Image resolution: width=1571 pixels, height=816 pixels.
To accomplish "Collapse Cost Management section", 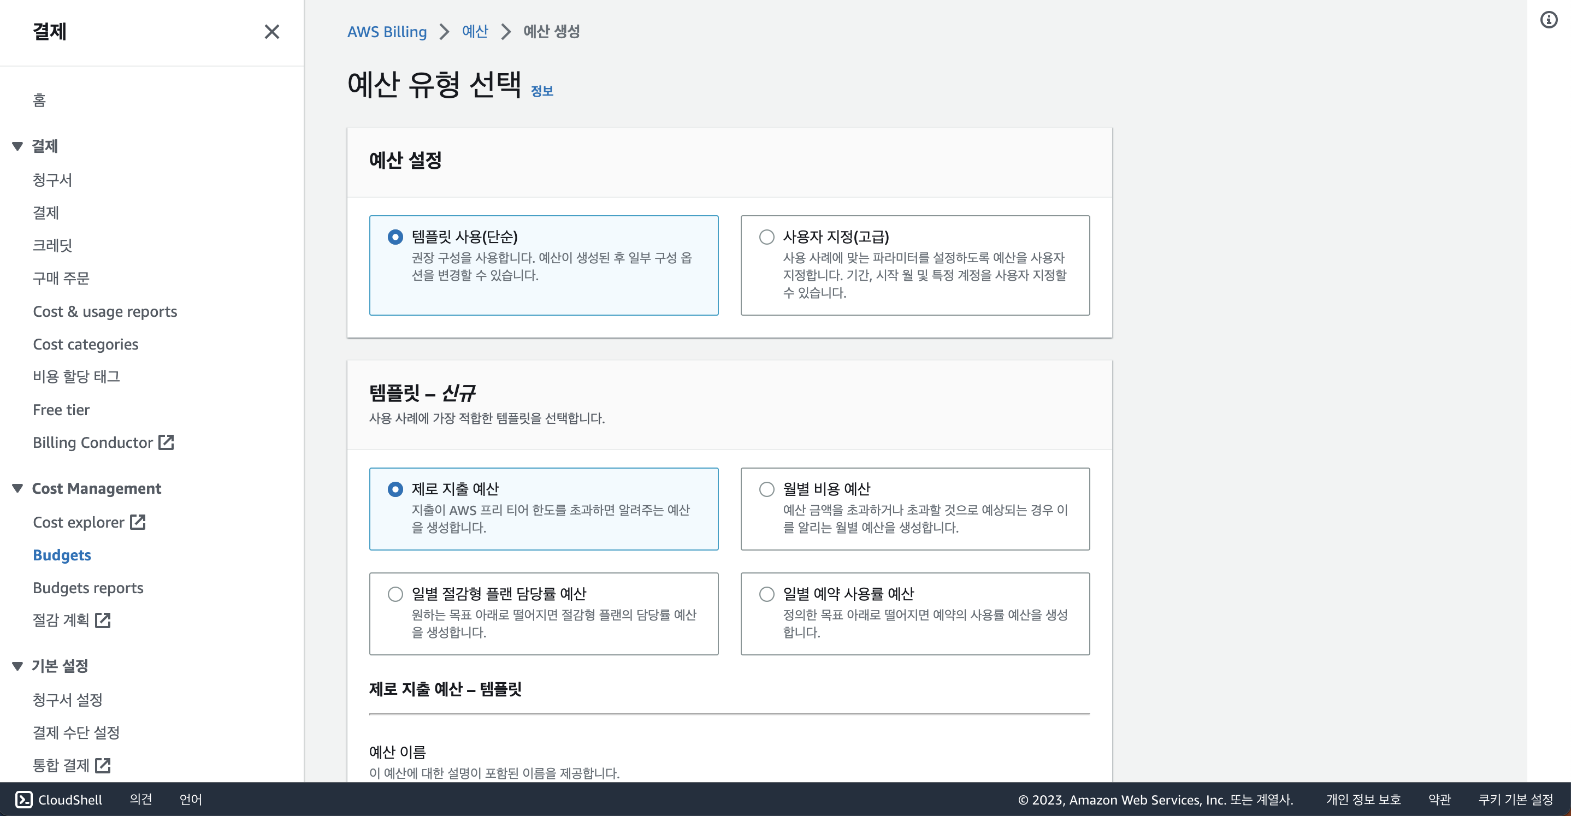I will (x=17, y=488).
